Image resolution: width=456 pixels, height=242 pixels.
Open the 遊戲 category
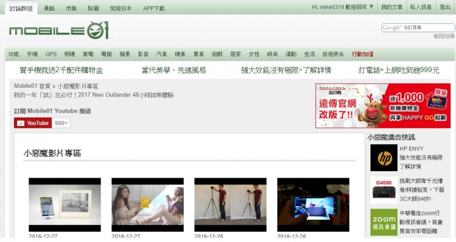click(x=217, y=54)
